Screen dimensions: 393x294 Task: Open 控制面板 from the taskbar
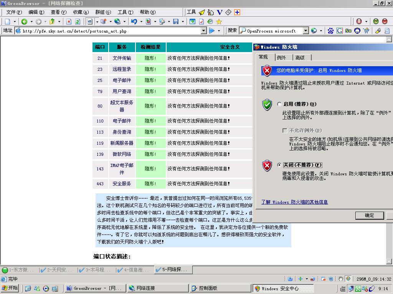pyautogui.click(x=220, y=288)
